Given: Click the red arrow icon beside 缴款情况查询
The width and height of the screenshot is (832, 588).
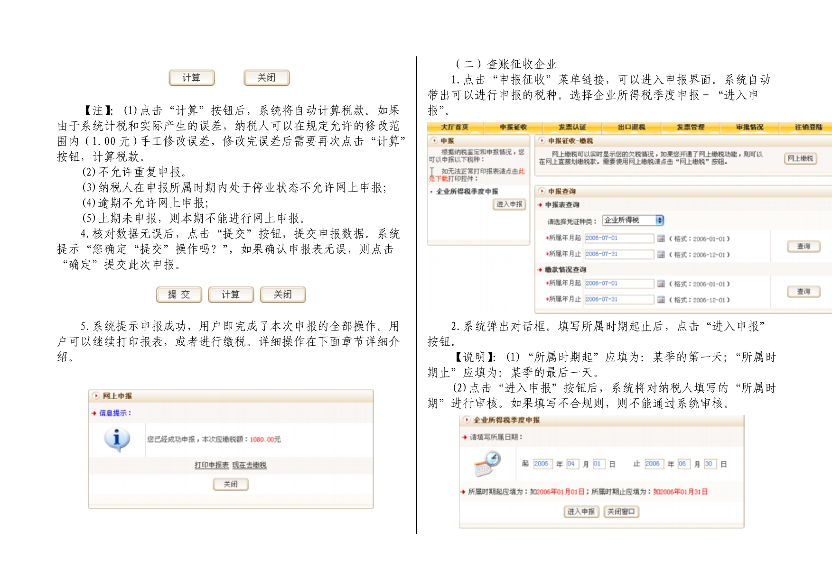Looking at the screenshot, I should point(540,270).
